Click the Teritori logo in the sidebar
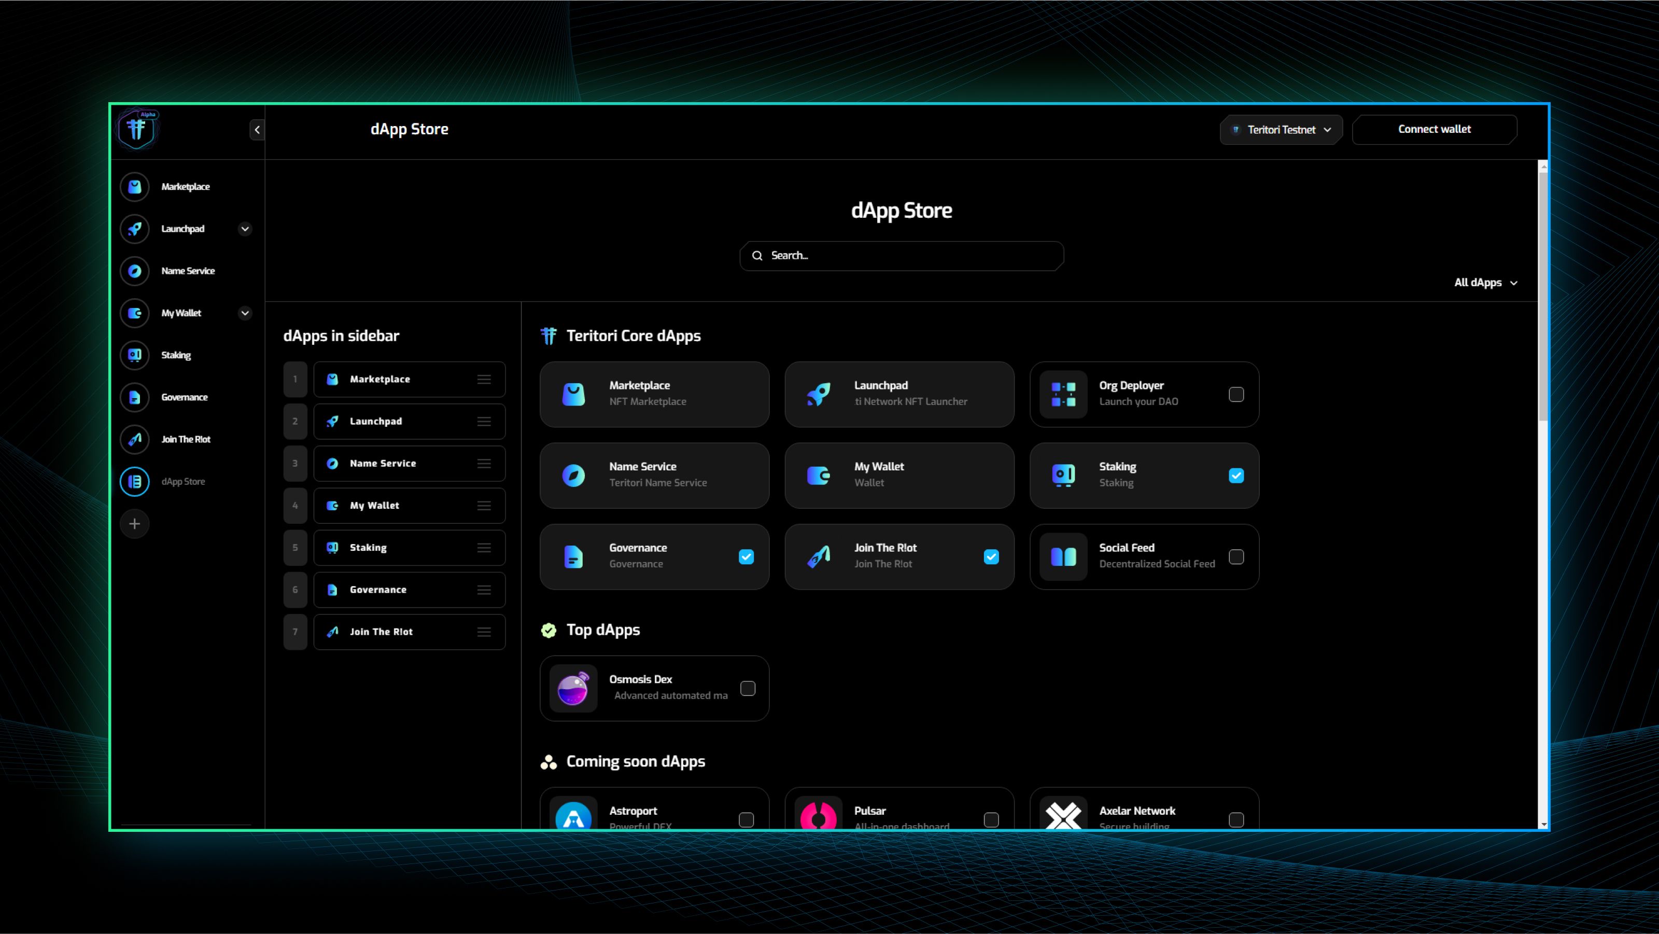The image size is (1659, 934). point(136,130)
